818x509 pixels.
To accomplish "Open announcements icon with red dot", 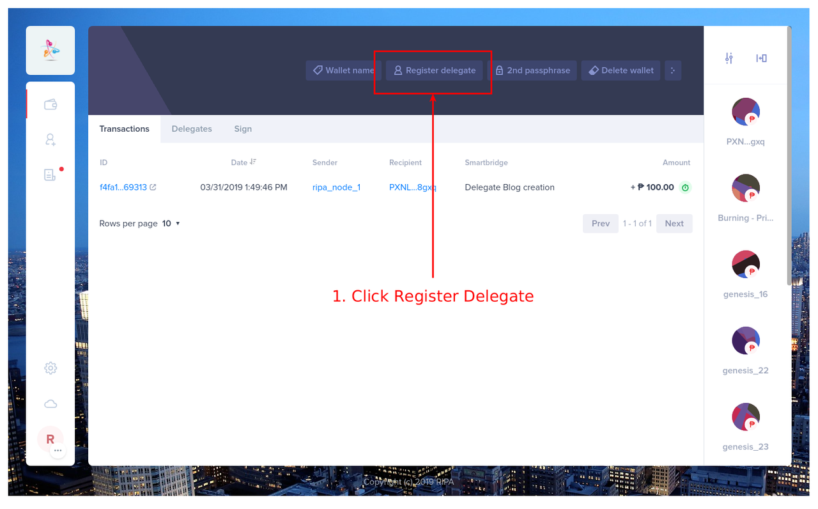I will [x=50, y=175].
